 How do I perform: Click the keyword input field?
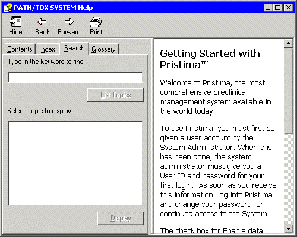(75, 77)
